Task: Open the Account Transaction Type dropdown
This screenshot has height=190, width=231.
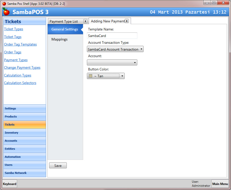Action: (115, 49)
